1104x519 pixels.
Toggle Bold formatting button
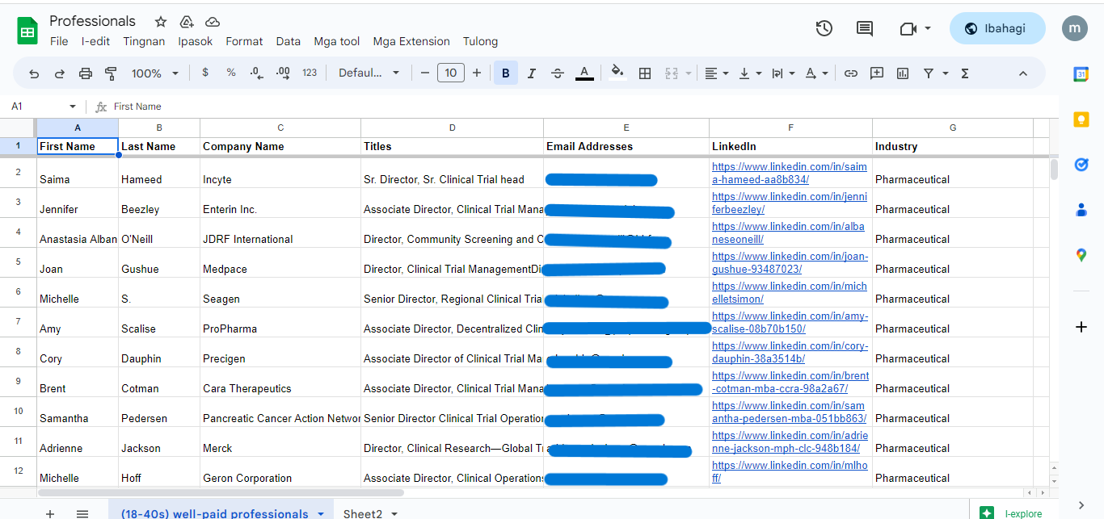505,73
